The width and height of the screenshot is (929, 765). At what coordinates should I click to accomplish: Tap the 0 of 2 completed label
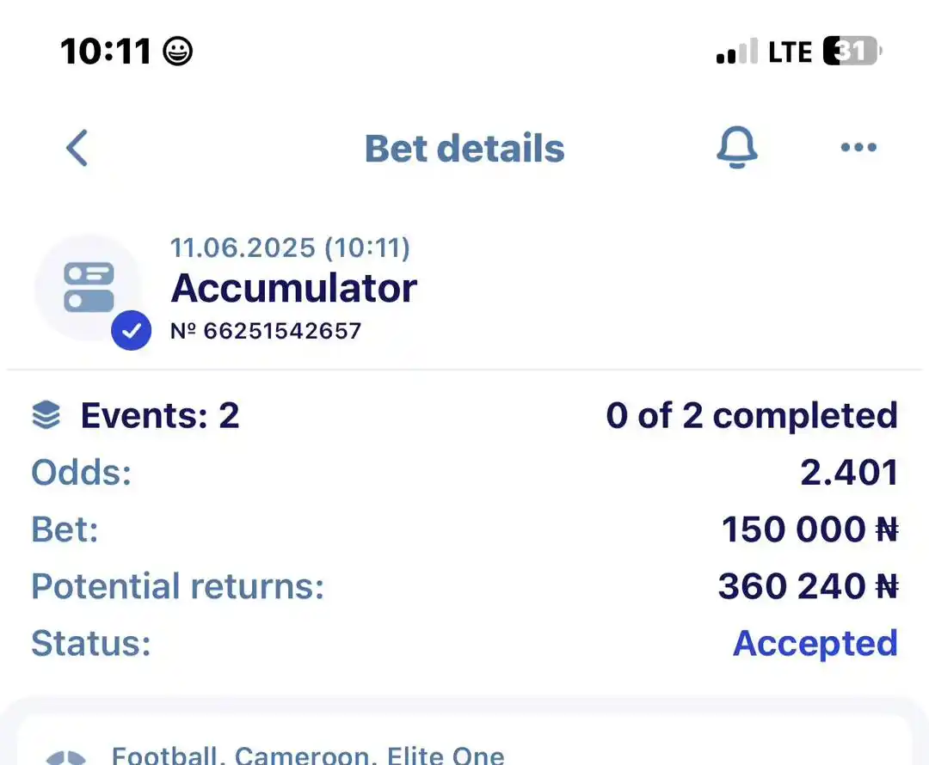pyautogui.click(x=752, y=415)
